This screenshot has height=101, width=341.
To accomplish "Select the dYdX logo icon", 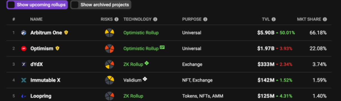I will pyautogui.click(x=24, y=64).
